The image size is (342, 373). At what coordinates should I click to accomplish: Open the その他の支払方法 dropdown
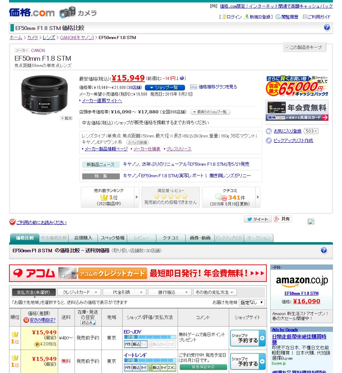tap(215, 292)
